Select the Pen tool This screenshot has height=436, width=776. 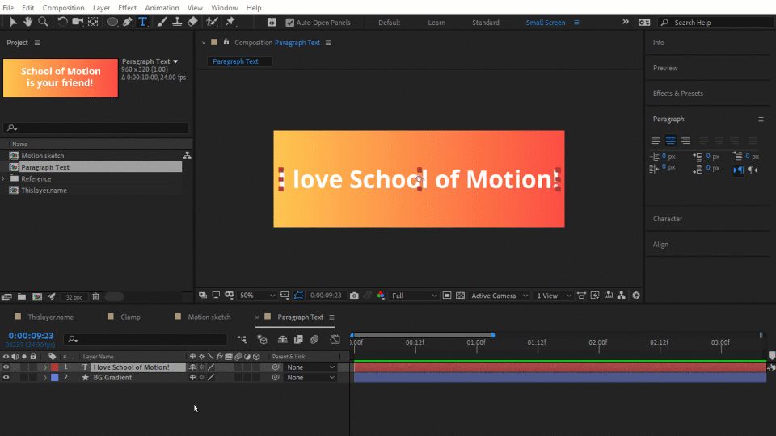[128, 22]
